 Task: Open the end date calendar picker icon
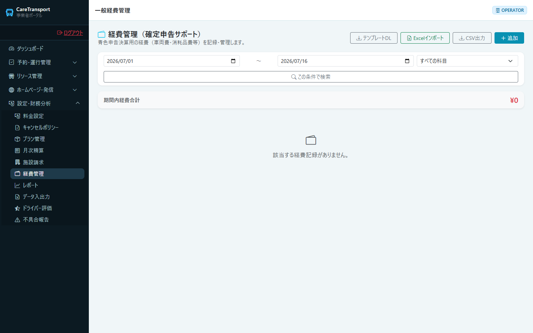coord(407,61)
